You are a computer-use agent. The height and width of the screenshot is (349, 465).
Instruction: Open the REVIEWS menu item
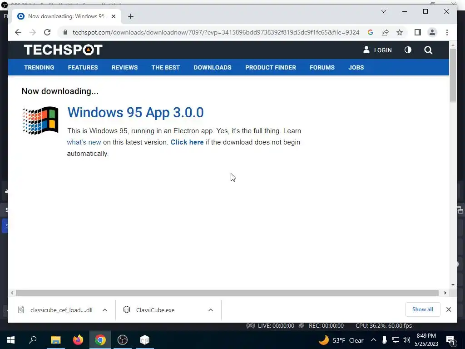pyautogui.click(x=124, y=67)
